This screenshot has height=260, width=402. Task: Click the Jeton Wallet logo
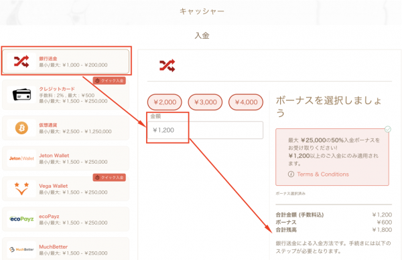point(21,158)
